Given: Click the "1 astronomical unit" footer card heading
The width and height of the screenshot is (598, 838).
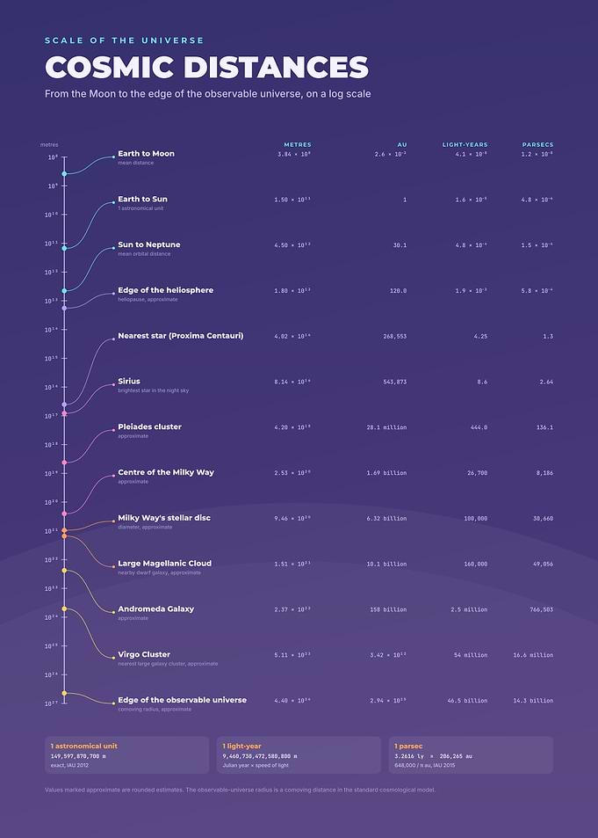Looking at the screenshot, I should click(x=83, y=746).
